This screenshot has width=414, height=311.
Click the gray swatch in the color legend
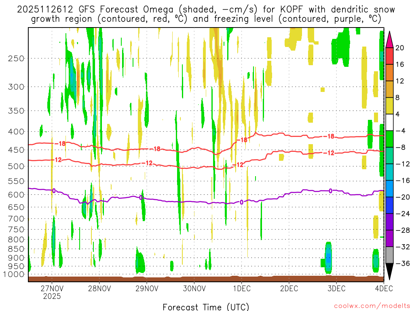click(x=390, y=255)
